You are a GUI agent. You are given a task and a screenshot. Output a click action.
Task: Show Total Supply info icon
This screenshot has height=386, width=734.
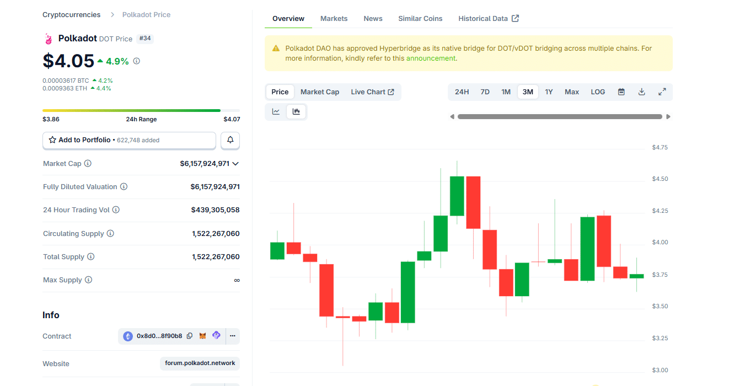click(91, 257)
